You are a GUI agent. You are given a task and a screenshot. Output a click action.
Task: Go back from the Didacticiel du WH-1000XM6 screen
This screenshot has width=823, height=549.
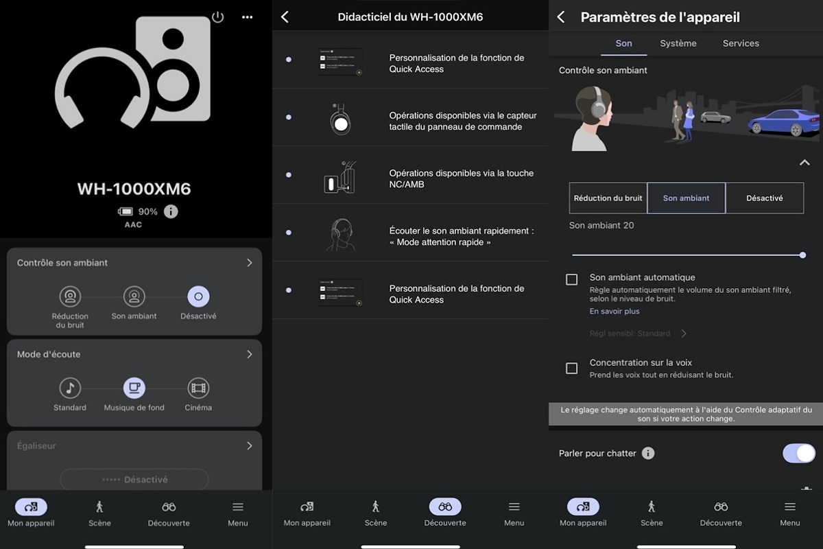[285, 17]
